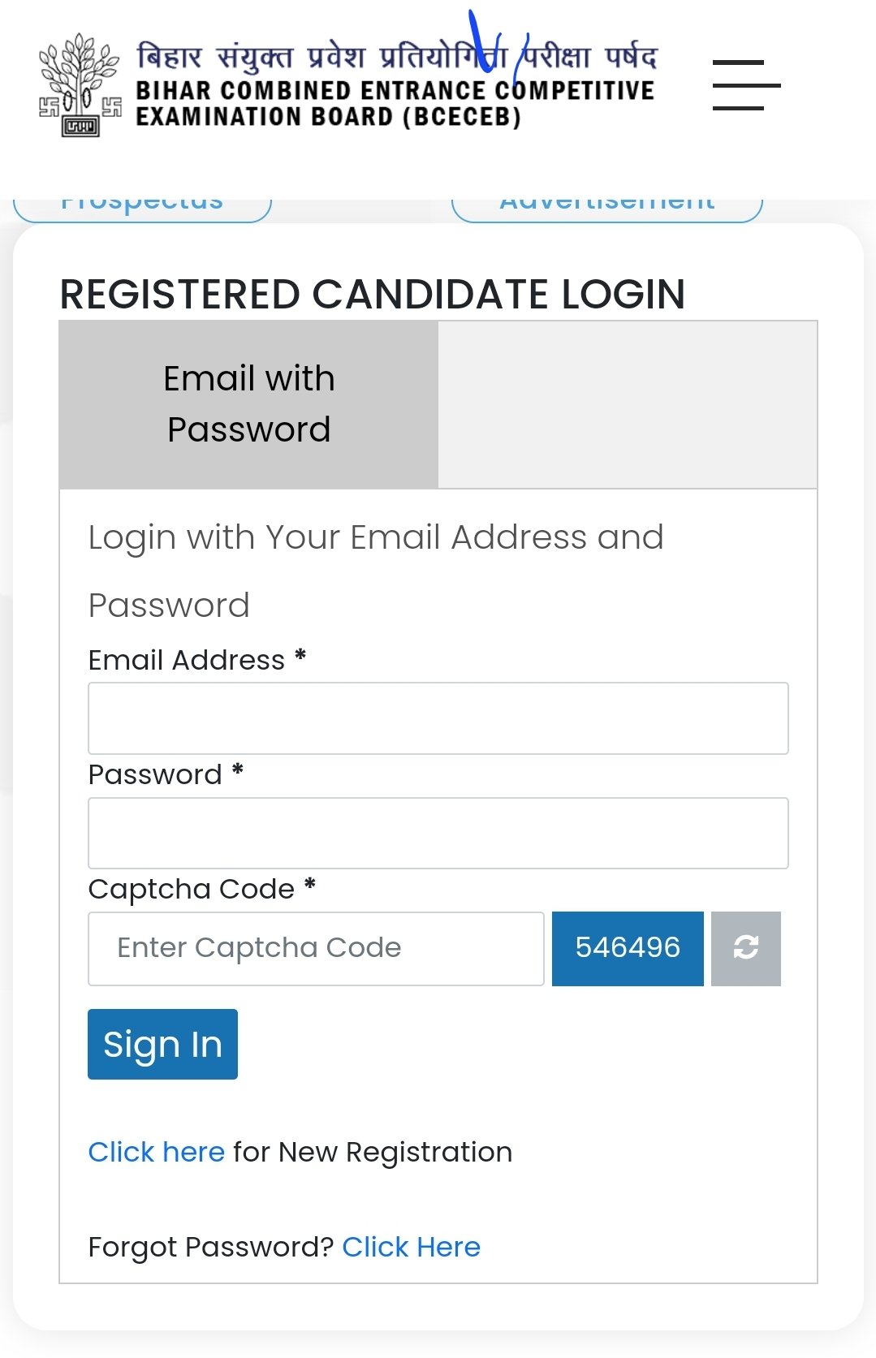Refresh the captcha code

[745, 948]
